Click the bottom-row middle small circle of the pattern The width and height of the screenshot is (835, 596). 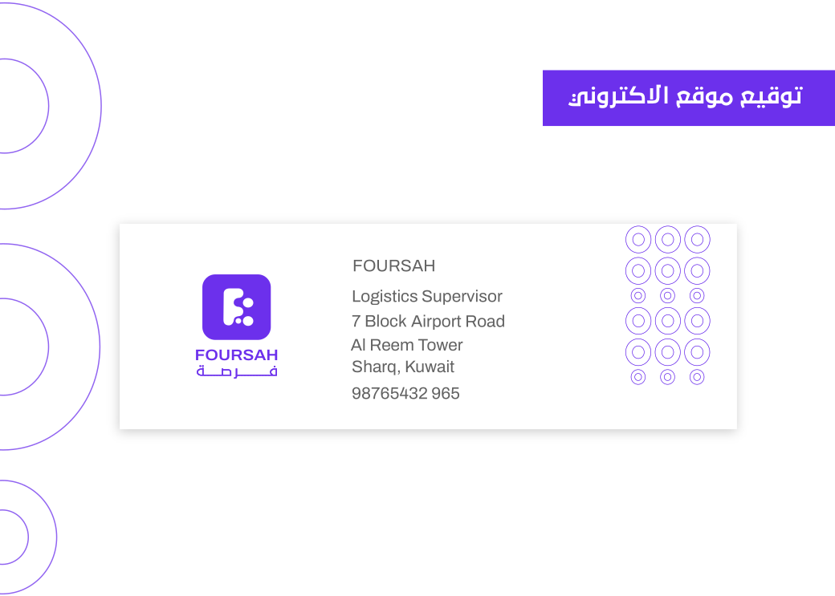tap(667, 376)
